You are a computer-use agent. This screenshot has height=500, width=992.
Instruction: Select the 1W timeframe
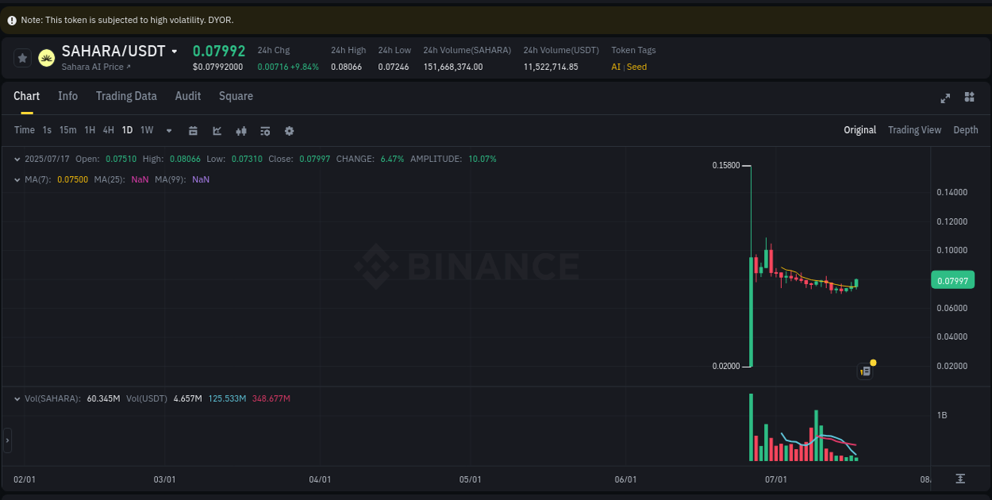[x=146, y=129]
